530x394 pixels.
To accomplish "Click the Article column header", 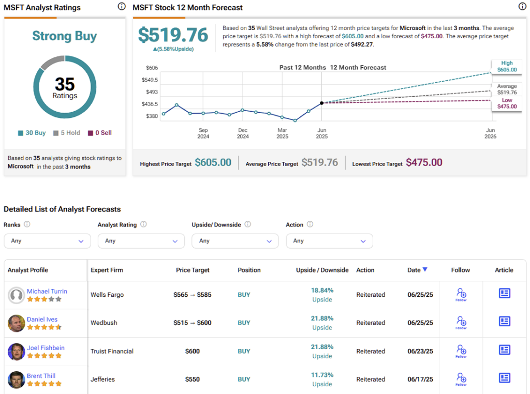I will [x=504, y=270].
